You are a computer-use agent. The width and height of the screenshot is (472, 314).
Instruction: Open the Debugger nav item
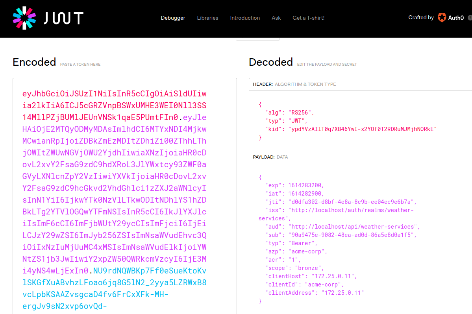click(173, 18)
